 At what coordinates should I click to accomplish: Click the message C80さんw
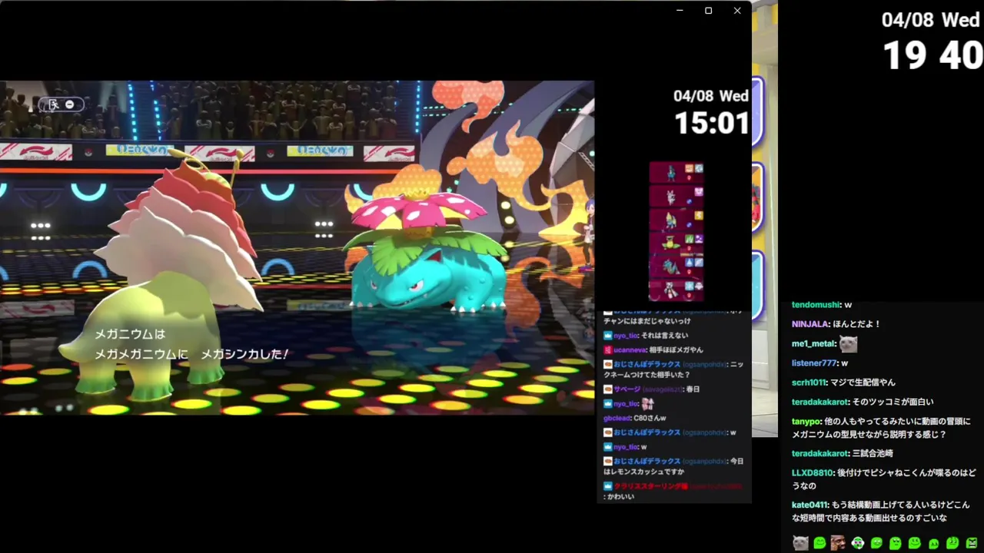pos(650,419)
